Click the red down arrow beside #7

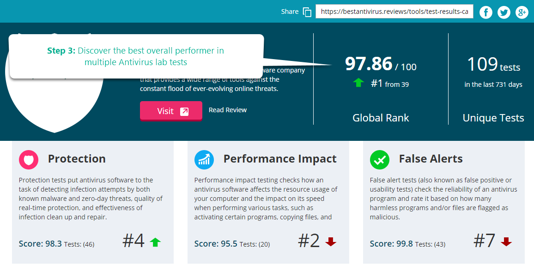coord(507,241)
